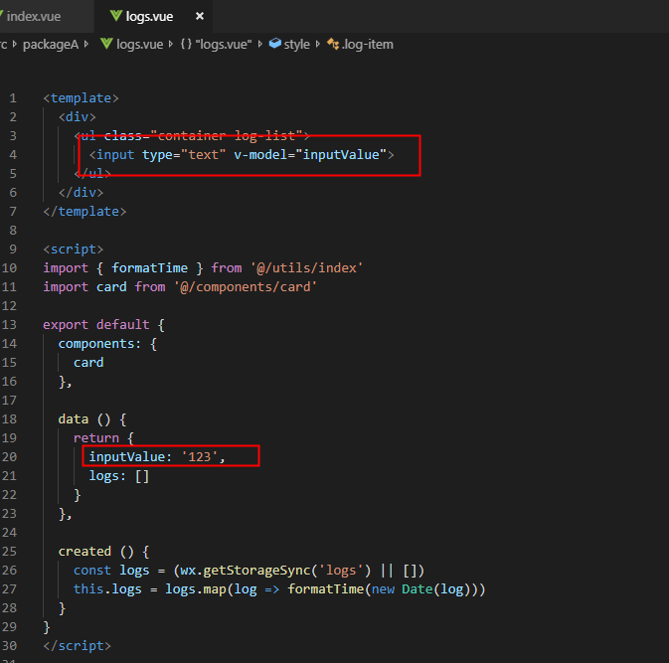The height and width of the screenshot is (663, 669).
Task: Switch to the index.vue tab
Action: pos(34,16)
